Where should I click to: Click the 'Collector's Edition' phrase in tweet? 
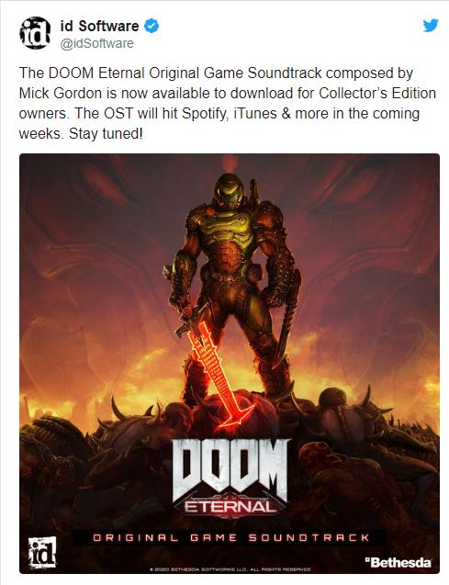[377, 93]
